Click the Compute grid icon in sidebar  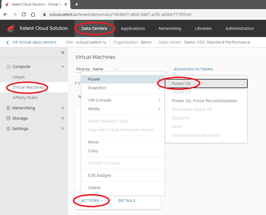pos(8,67)
